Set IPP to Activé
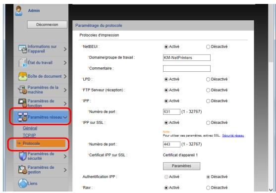This screenshot has height=193, width=276. pos(166,101)
